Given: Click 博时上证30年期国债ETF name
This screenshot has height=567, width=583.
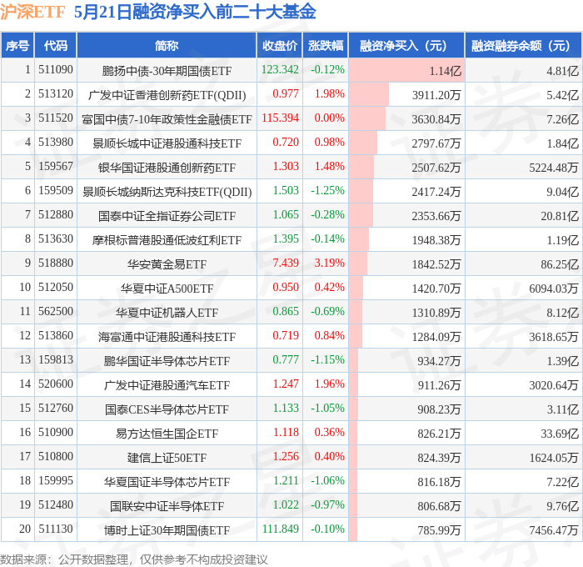Looking at the screenshot, I should click(167, 530).
